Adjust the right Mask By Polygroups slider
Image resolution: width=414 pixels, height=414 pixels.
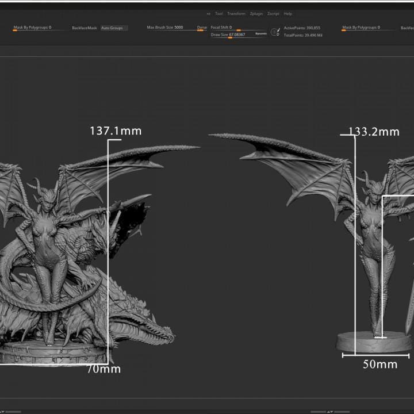pyautogui.click(x=368, y=28)
